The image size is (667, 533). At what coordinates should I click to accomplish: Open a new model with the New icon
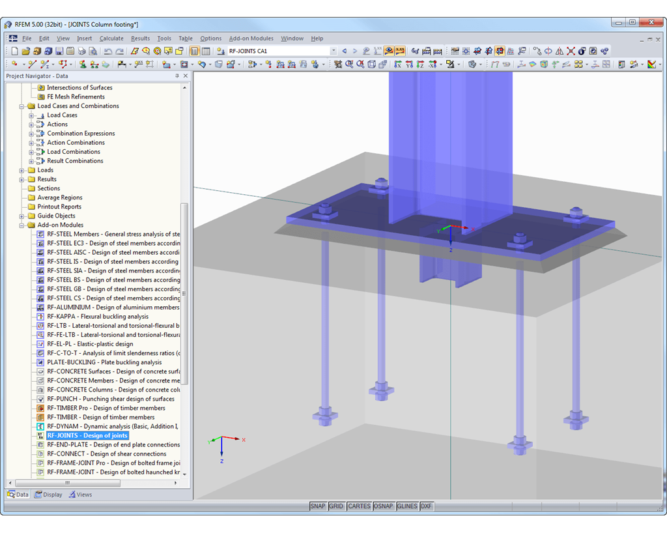coord(14,50)
